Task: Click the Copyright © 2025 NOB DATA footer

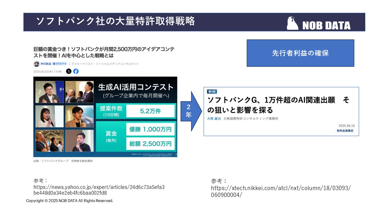Action: [69, 201]
